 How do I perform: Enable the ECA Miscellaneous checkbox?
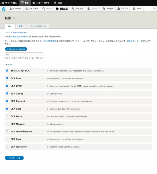click(x=7, y=131)
